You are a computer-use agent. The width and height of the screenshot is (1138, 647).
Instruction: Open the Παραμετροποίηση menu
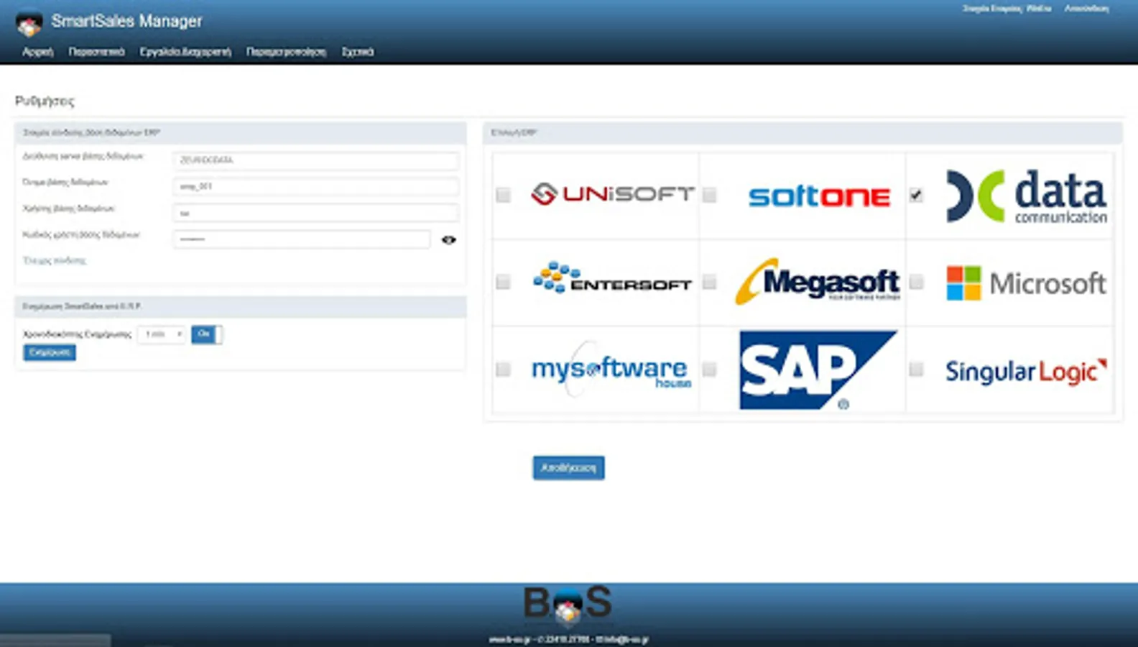286,52
